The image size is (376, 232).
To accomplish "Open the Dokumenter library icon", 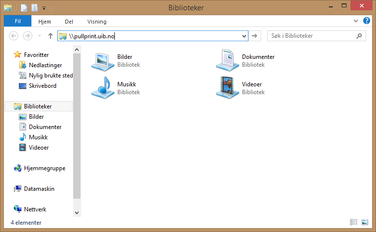I will [227, 60].
